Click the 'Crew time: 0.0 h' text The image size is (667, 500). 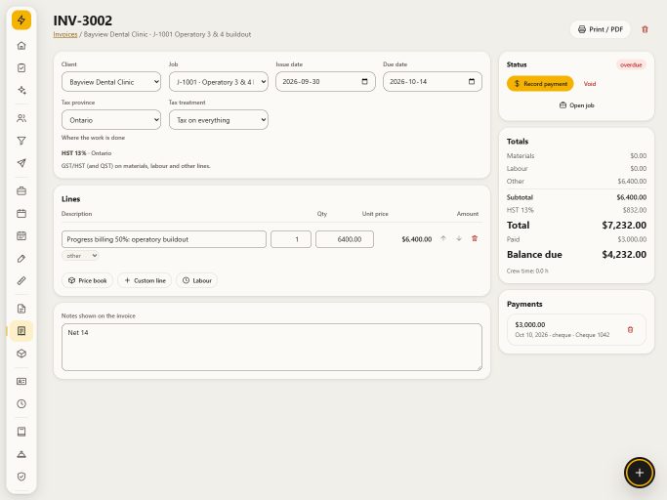[527, 271]
